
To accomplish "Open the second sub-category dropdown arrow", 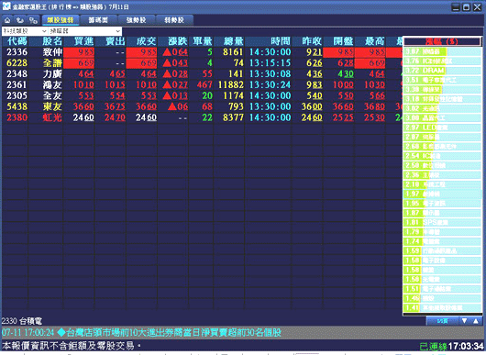I will [117, 31].
